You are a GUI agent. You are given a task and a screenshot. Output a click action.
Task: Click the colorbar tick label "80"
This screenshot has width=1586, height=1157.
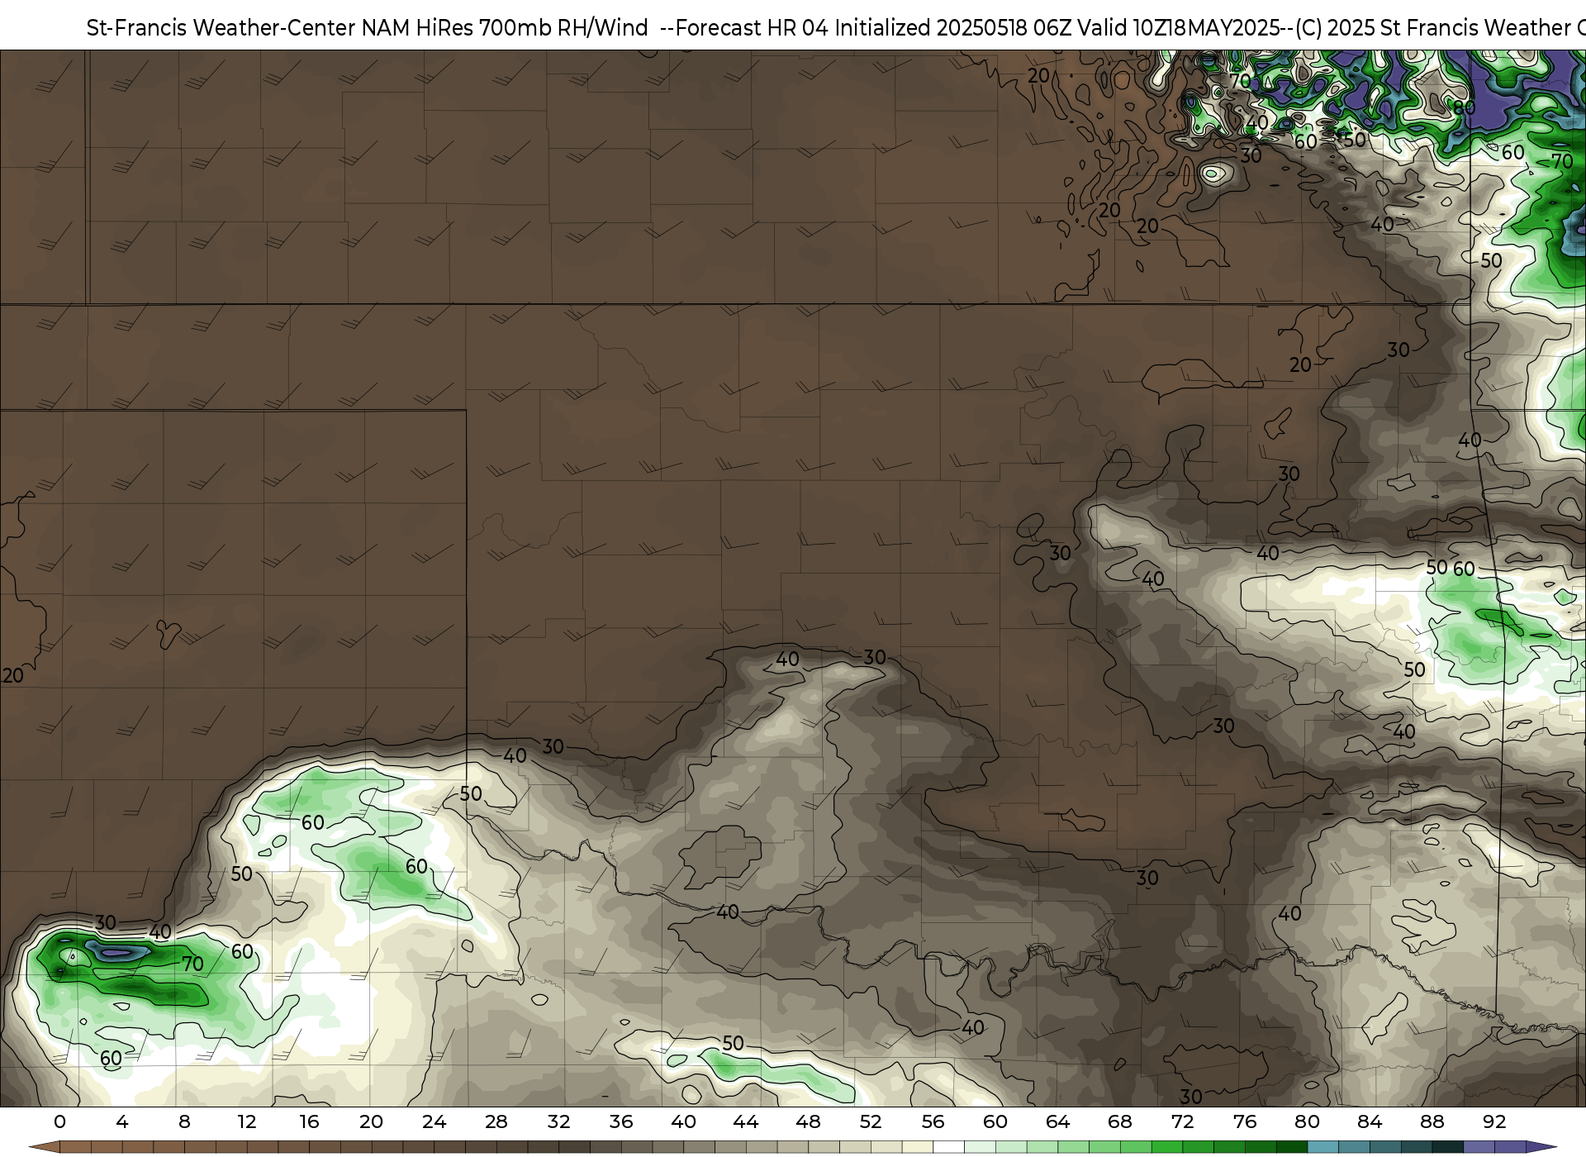[1308, 1121]
